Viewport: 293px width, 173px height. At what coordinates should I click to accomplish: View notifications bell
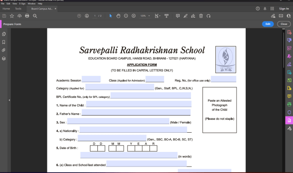[x=265, y=9]
